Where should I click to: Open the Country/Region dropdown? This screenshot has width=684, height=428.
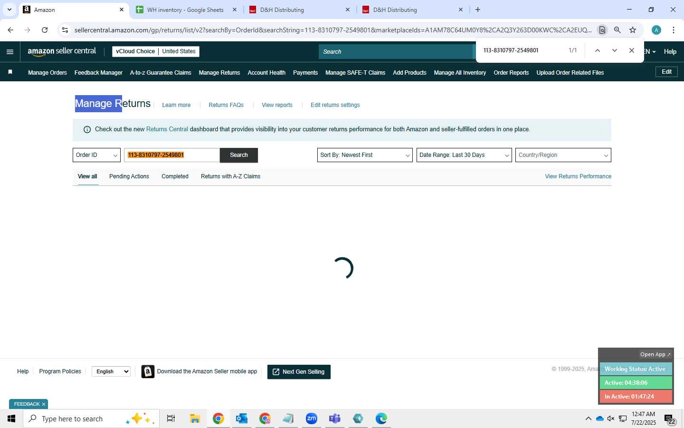pos(563,155)
